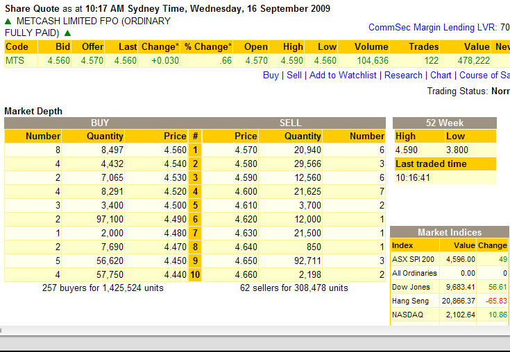
Task: Select All Ordinaries index row
Action: (x=450, y=273)
